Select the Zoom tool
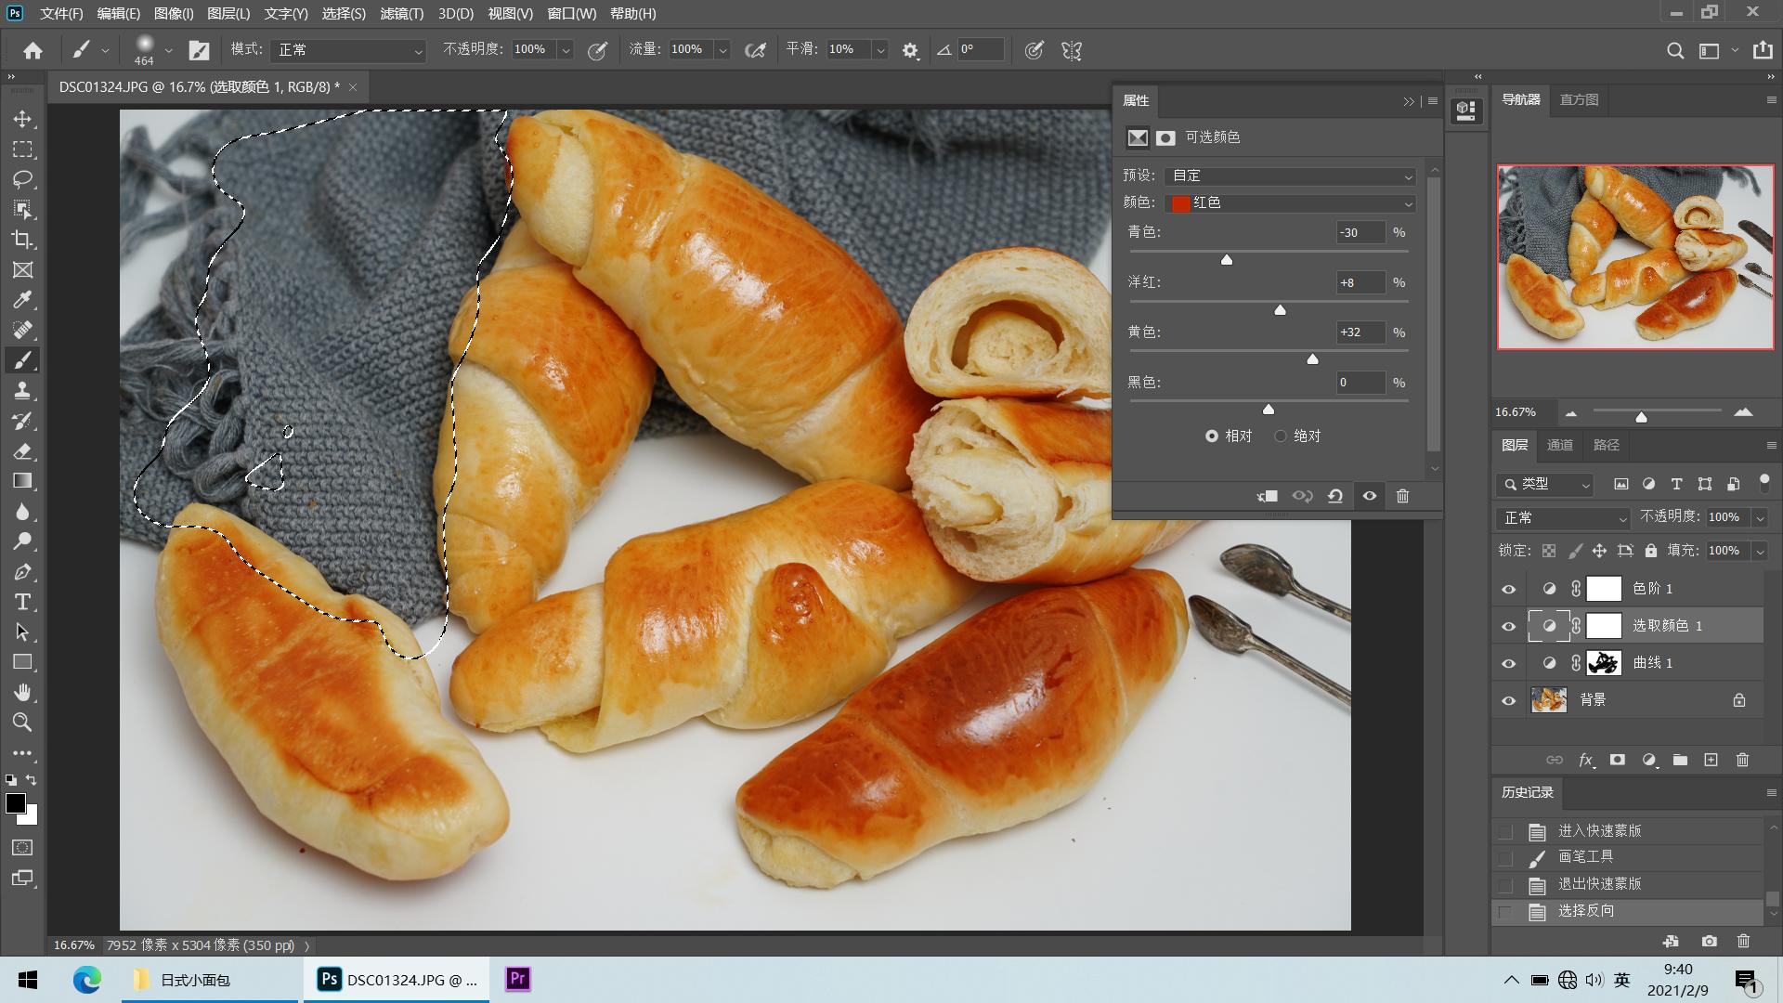The height and width of the screenshot is (1003, 1783). click(x=22, y=723)
